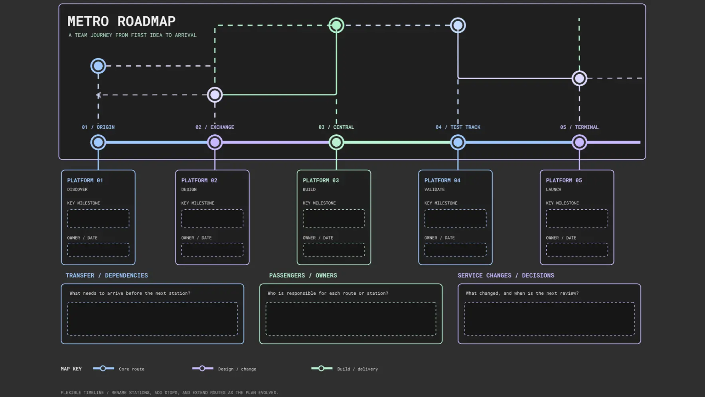Select the blue top node above Test Track
Viewport: 705px width, 397px height.
[x=458, y=25]
